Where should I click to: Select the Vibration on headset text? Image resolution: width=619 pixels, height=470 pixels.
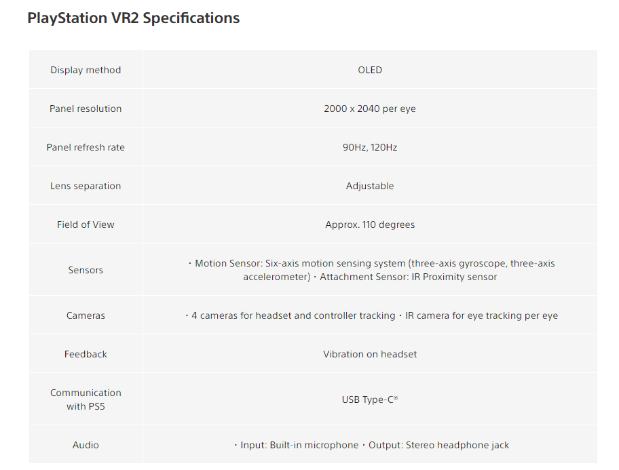pyautogui.click(x=370, y=354)
